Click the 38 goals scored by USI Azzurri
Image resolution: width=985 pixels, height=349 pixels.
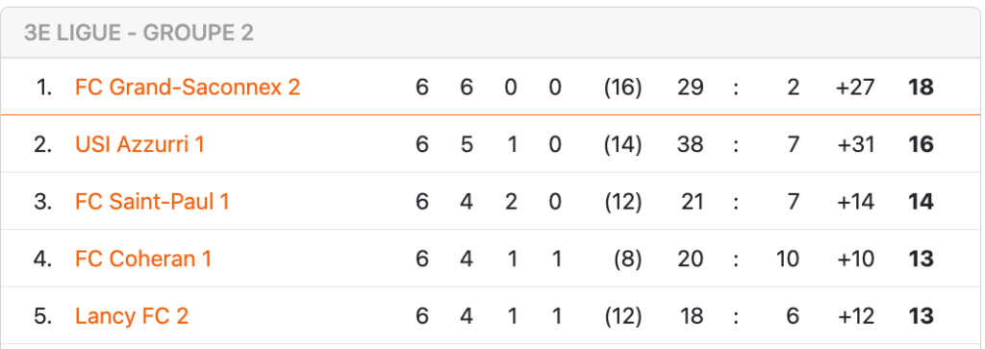pos(690,145)
